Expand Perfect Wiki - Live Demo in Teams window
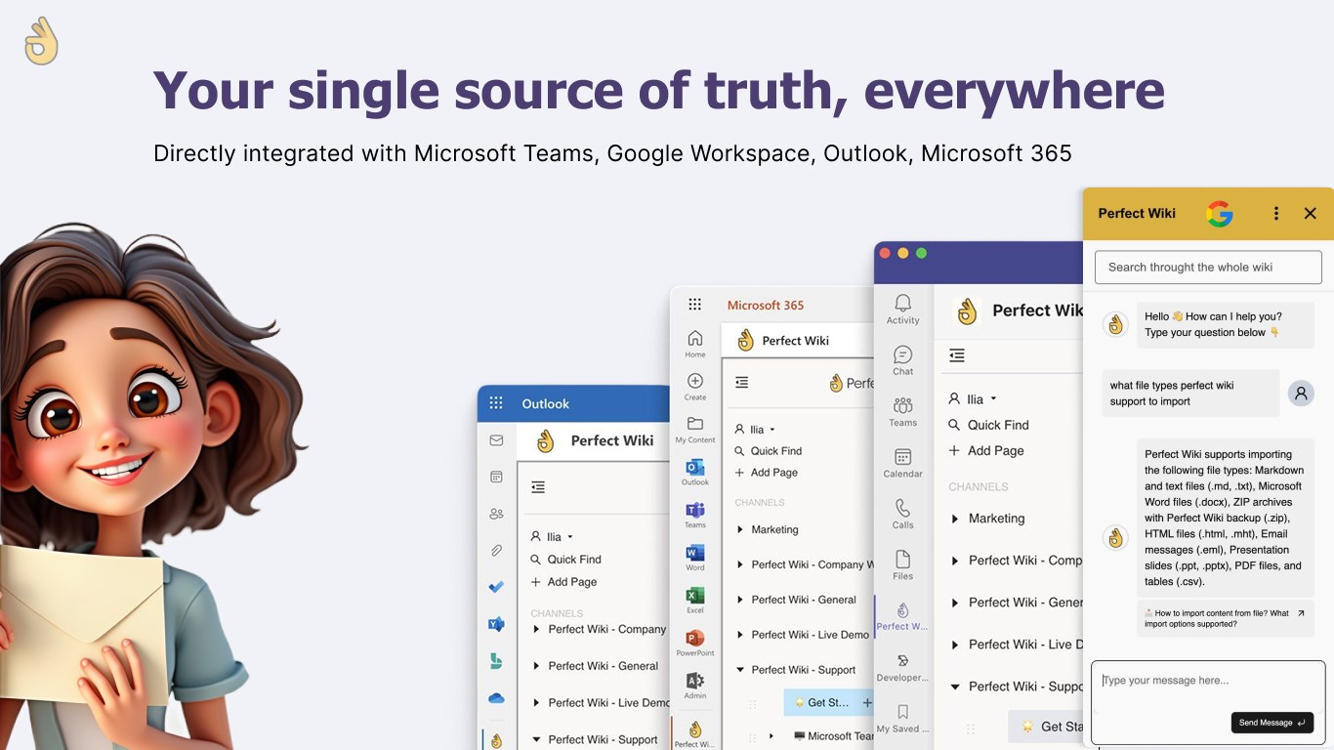The image size is (1334, 750). pyautogui.click(x=955, y=645)
